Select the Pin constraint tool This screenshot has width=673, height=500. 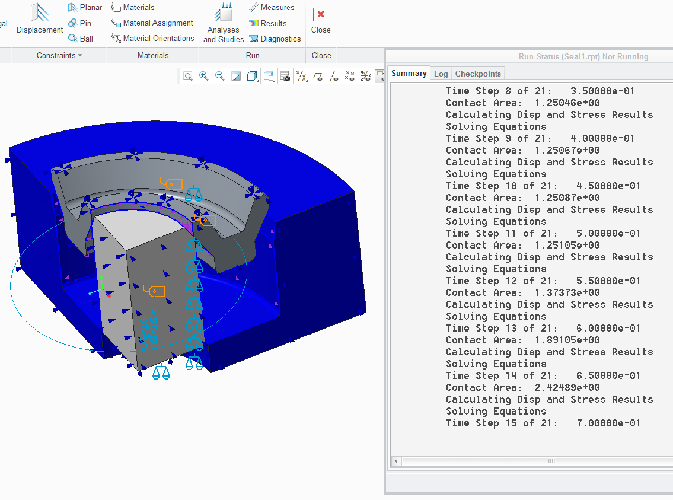[80, 23]
